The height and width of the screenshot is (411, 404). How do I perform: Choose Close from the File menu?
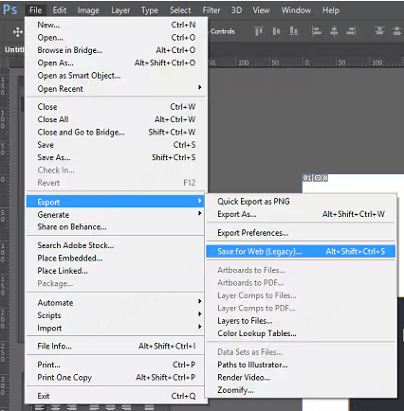pos(116,107)
